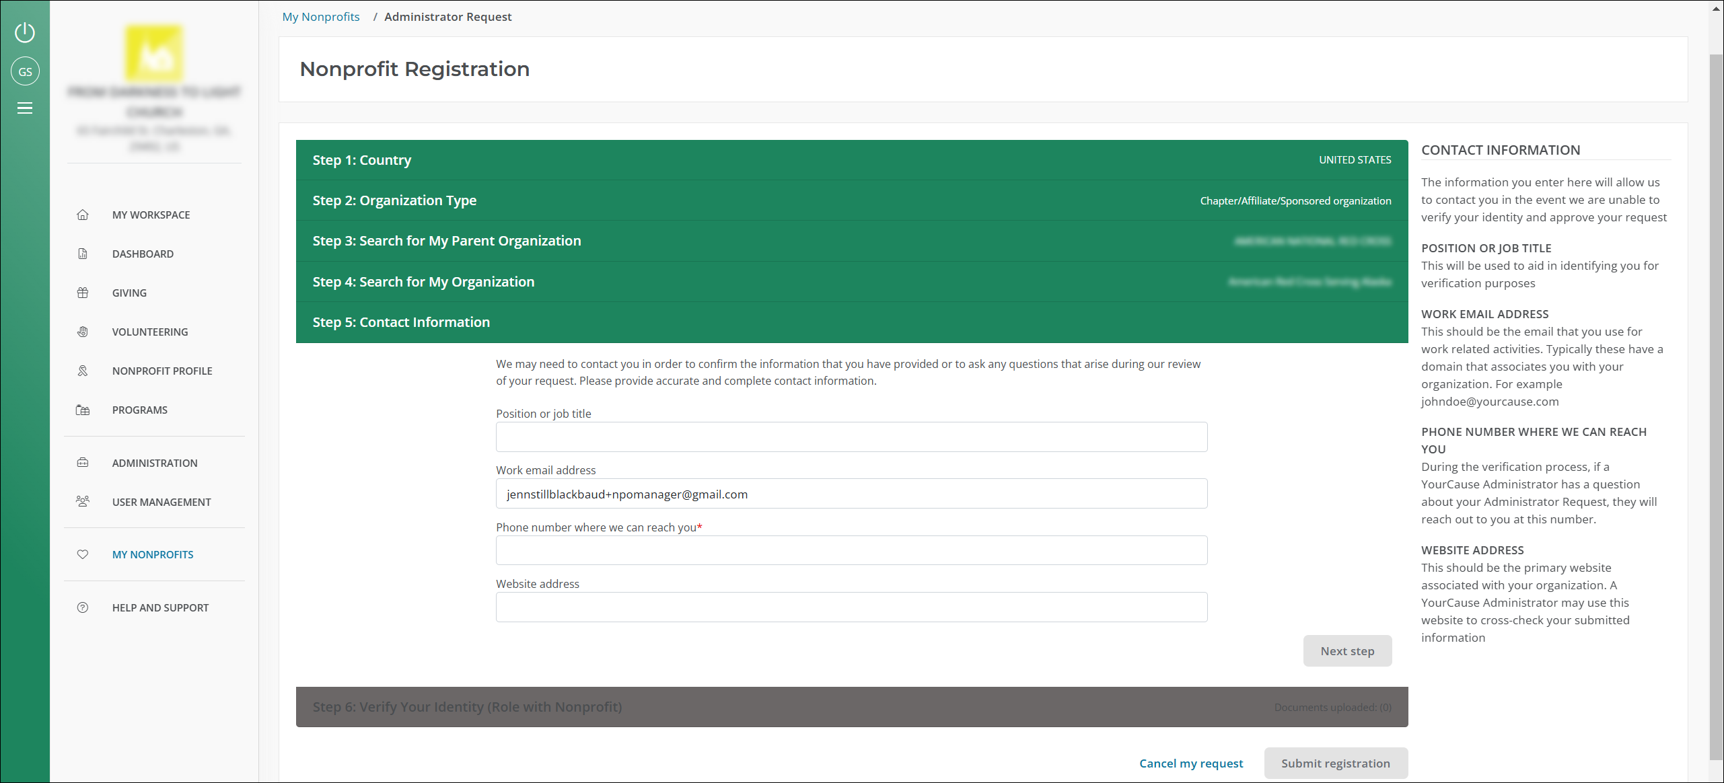Click the My Nonprofits sidebar menu item
This screenshot has height=783, width=1724.
151,553
